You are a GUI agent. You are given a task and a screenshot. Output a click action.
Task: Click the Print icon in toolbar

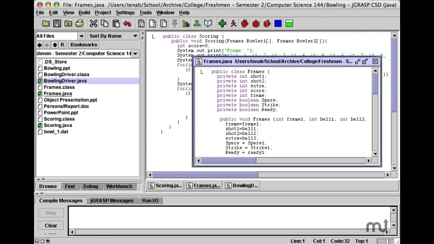[x=79, y=23]
